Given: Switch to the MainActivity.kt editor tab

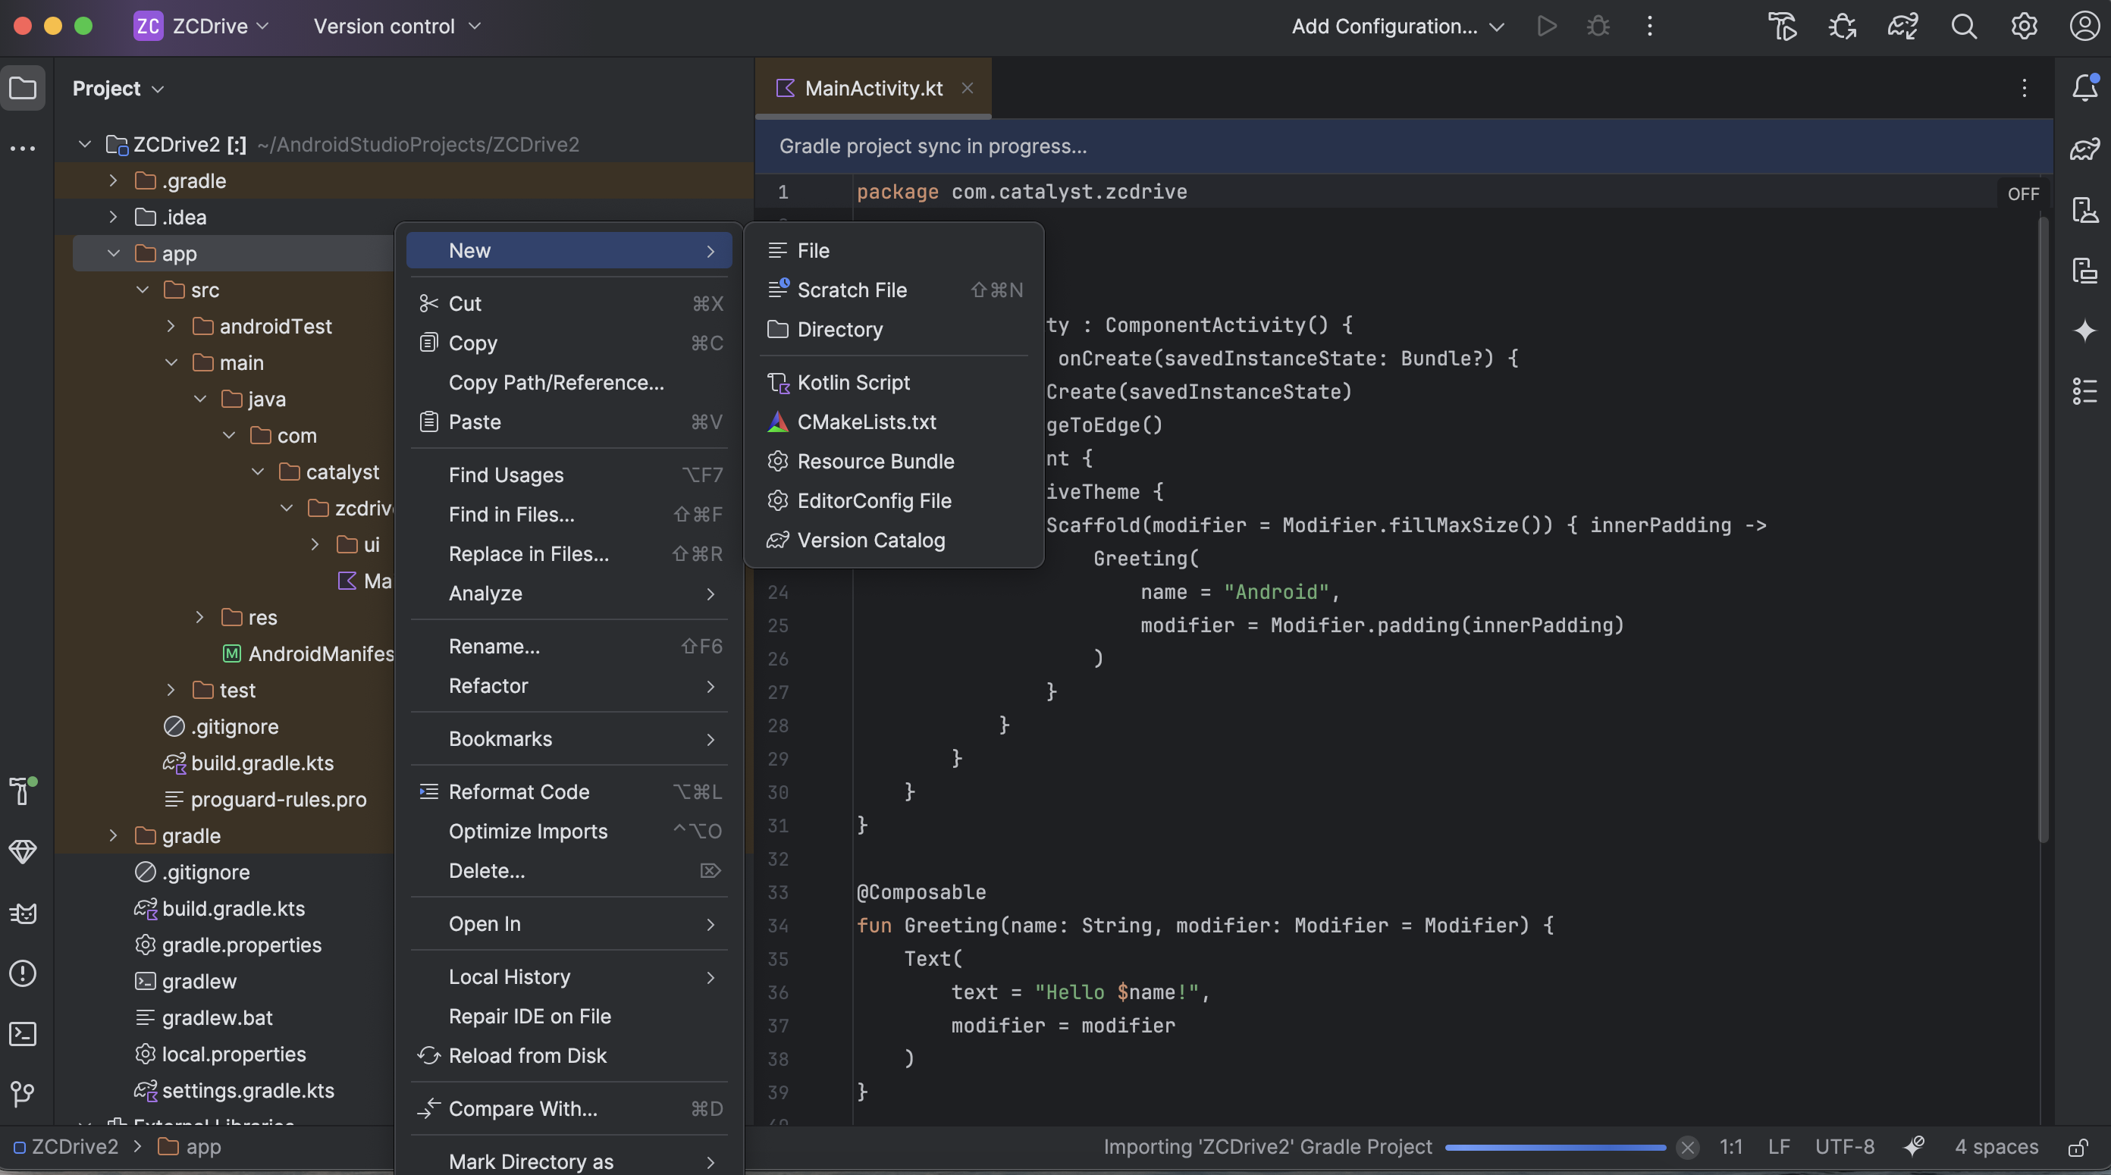Looking at the screenshot, I should tap(873, 88).
